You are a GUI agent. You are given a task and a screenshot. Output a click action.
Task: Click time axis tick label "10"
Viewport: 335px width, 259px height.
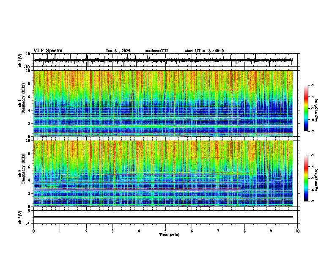[x=297, y=231]
